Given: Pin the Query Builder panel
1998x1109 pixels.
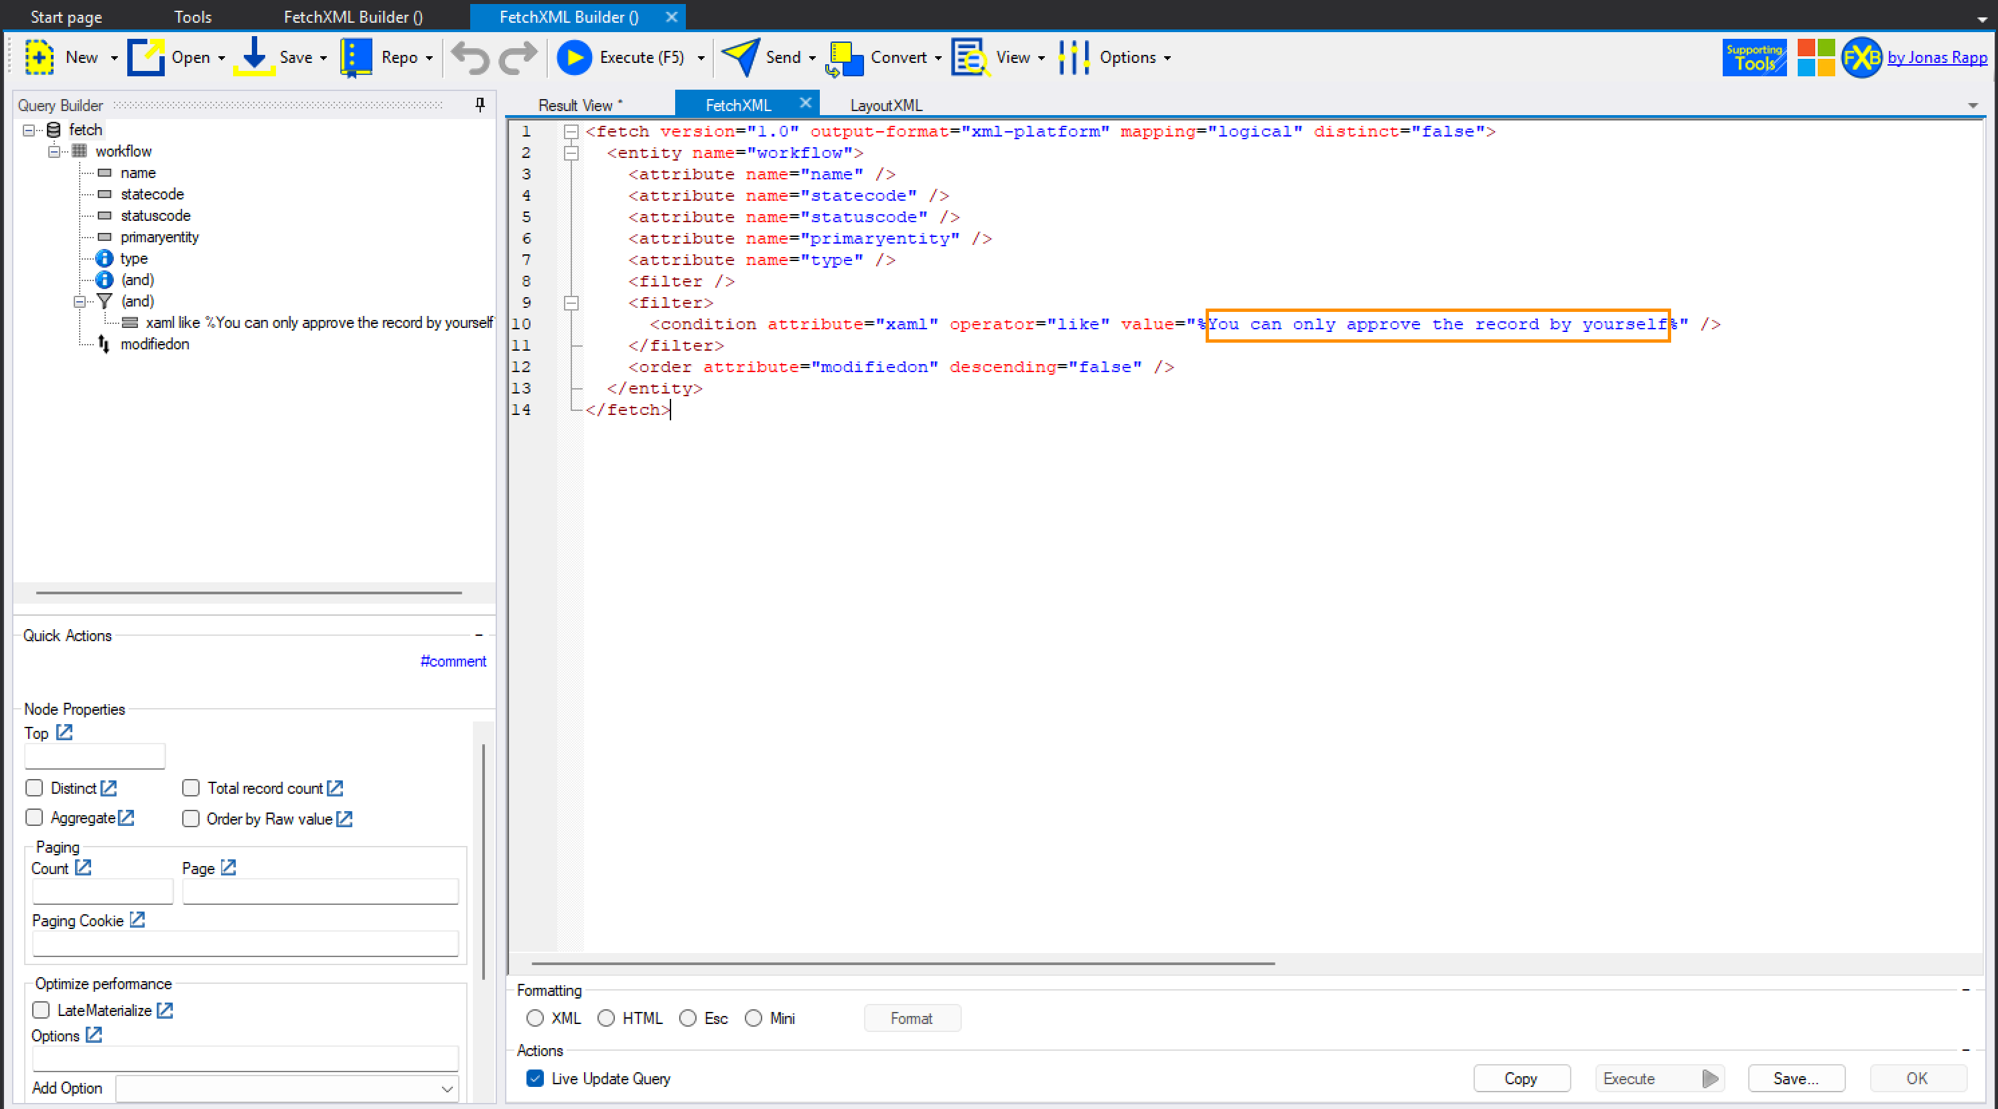Looking at the screenshot, I should click(x=480, y=104).
